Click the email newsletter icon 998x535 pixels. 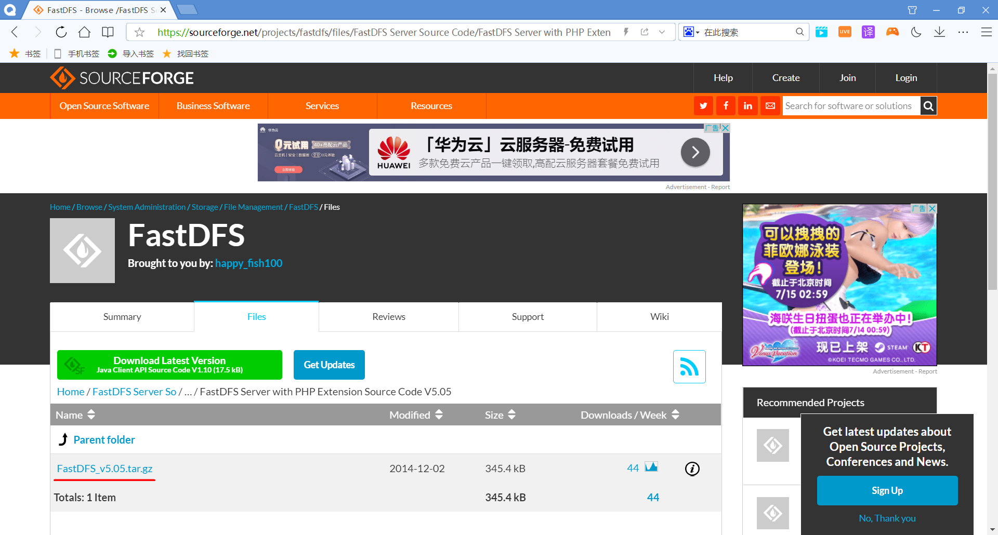(x=770, y=105)
